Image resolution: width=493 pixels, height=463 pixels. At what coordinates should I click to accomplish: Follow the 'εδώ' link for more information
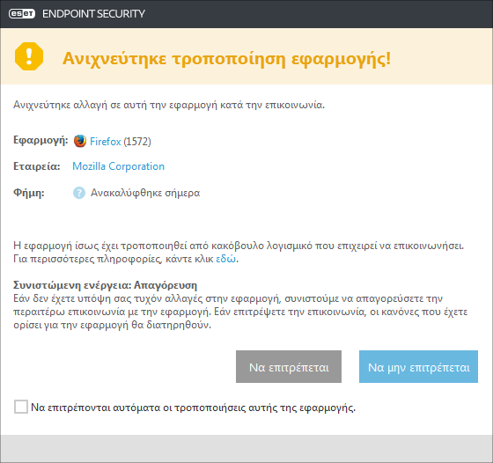click(225, 259)
